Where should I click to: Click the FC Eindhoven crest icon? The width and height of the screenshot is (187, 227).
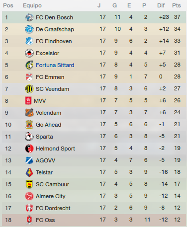[29, 41]
